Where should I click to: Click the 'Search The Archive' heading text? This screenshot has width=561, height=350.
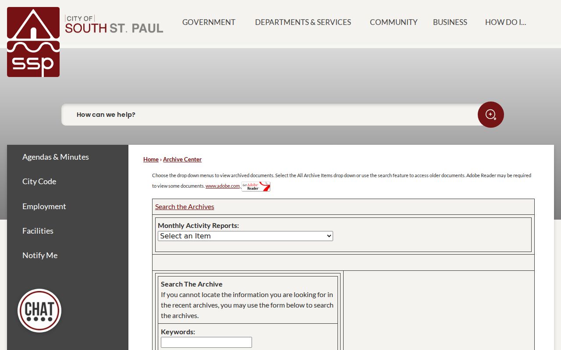[x=192, y=284]
